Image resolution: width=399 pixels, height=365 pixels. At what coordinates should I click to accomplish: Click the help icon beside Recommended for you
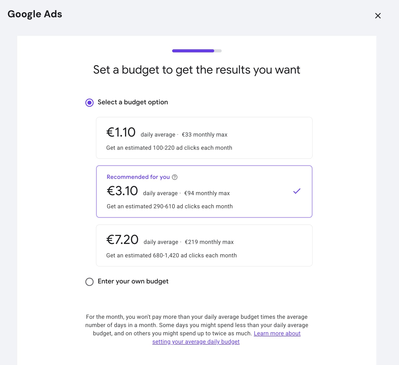point(175,177)
